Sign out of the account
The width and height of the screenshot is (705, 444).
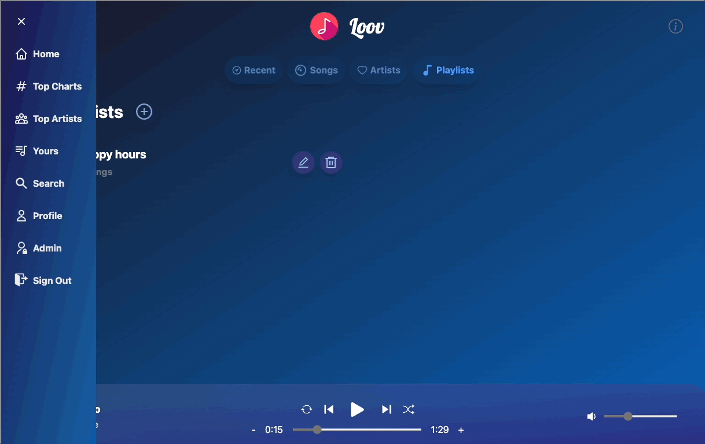tap(43, 280)
